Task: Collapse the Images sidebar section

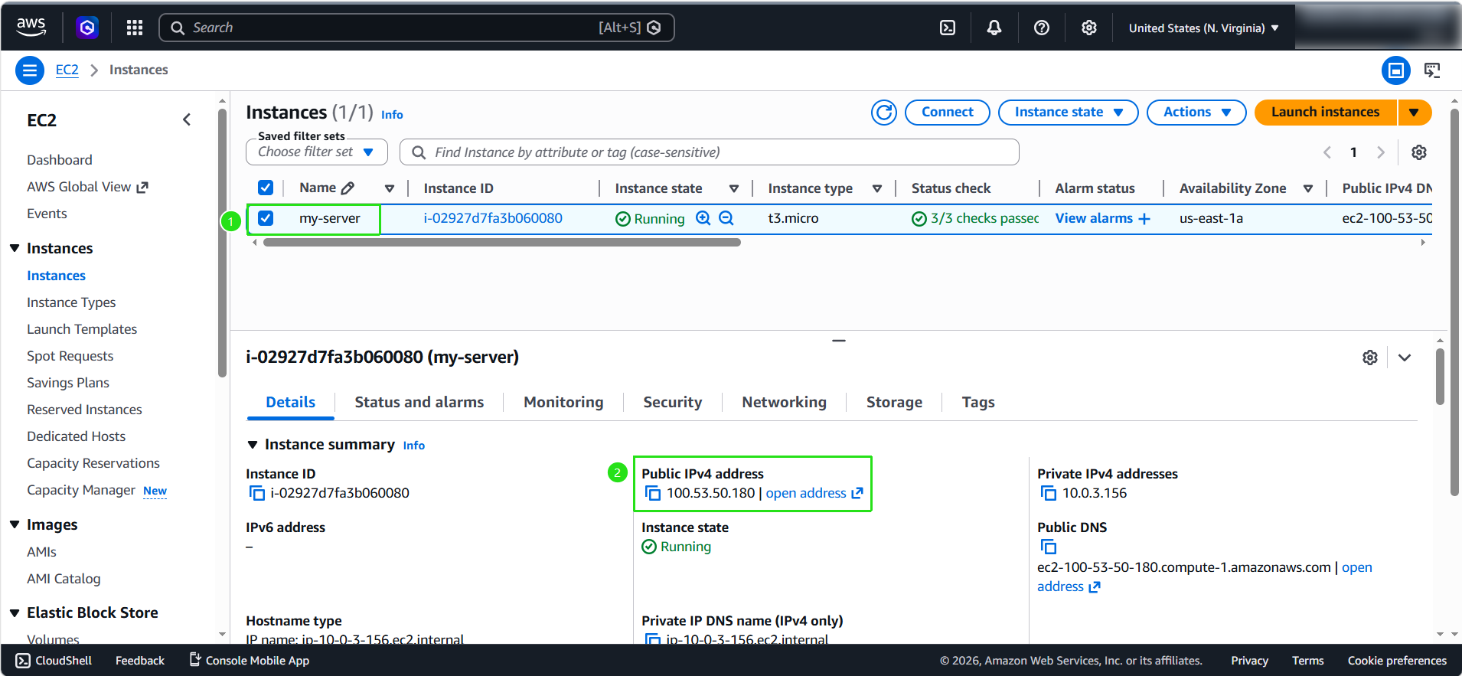Action: pyautogui.click(x=15, y=524)
